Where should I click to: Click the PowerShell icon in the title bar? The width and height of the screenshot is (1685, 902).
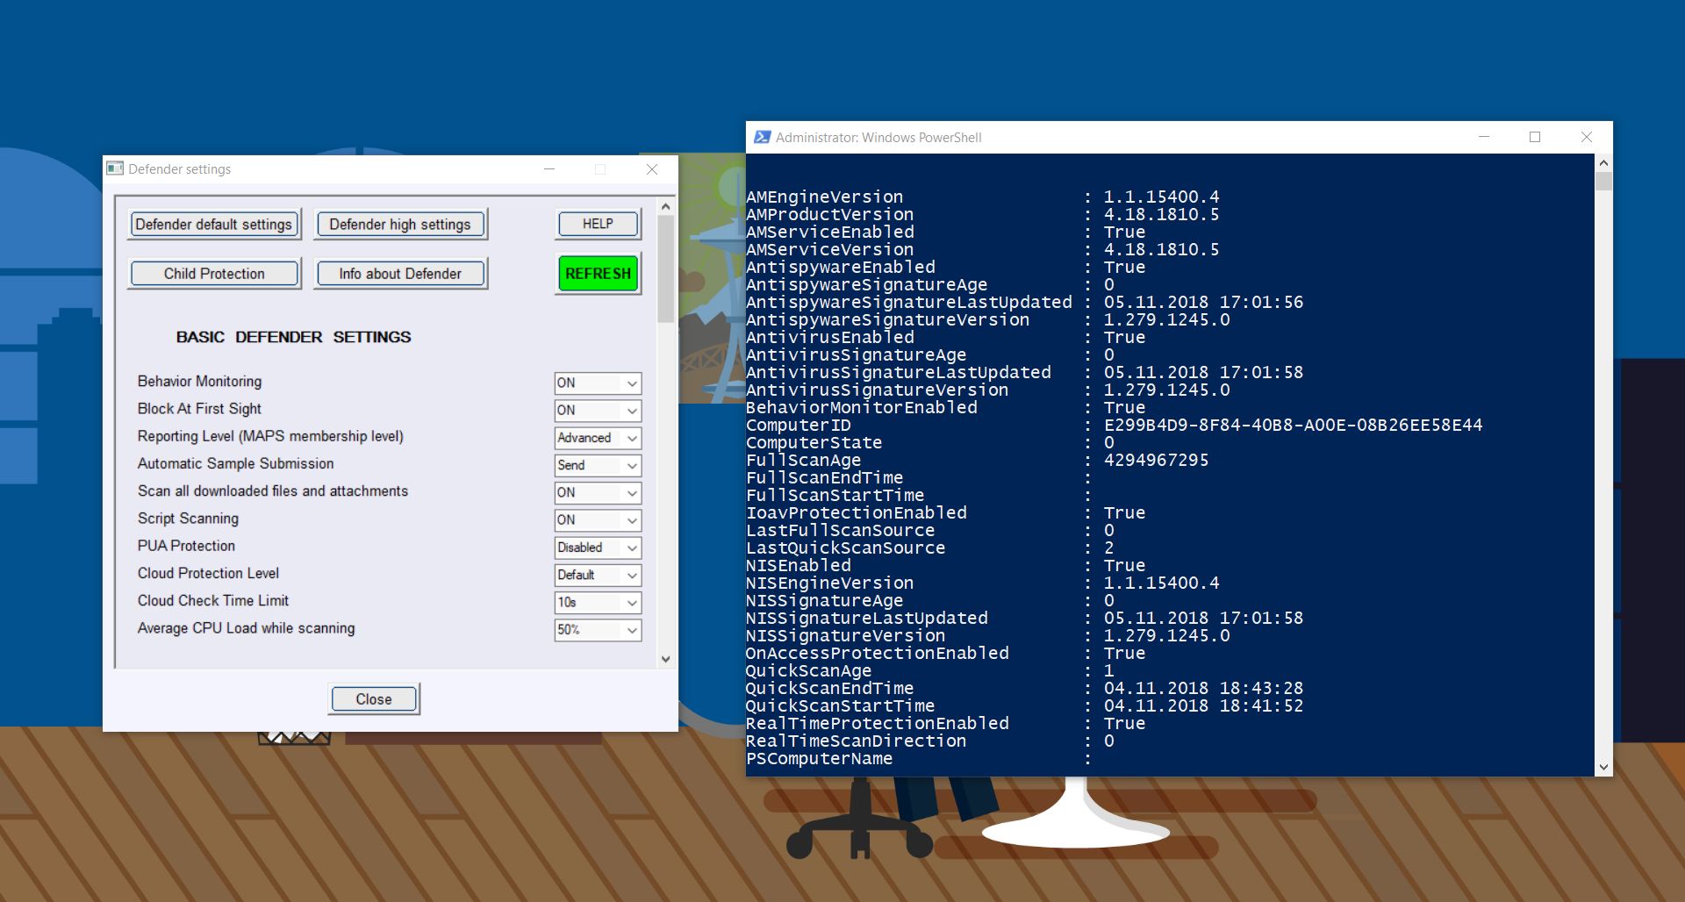tap(762, 137)
